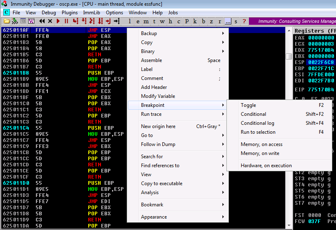
Task: Open Executable modules with 'e' button
Action: tap(138, 21)
